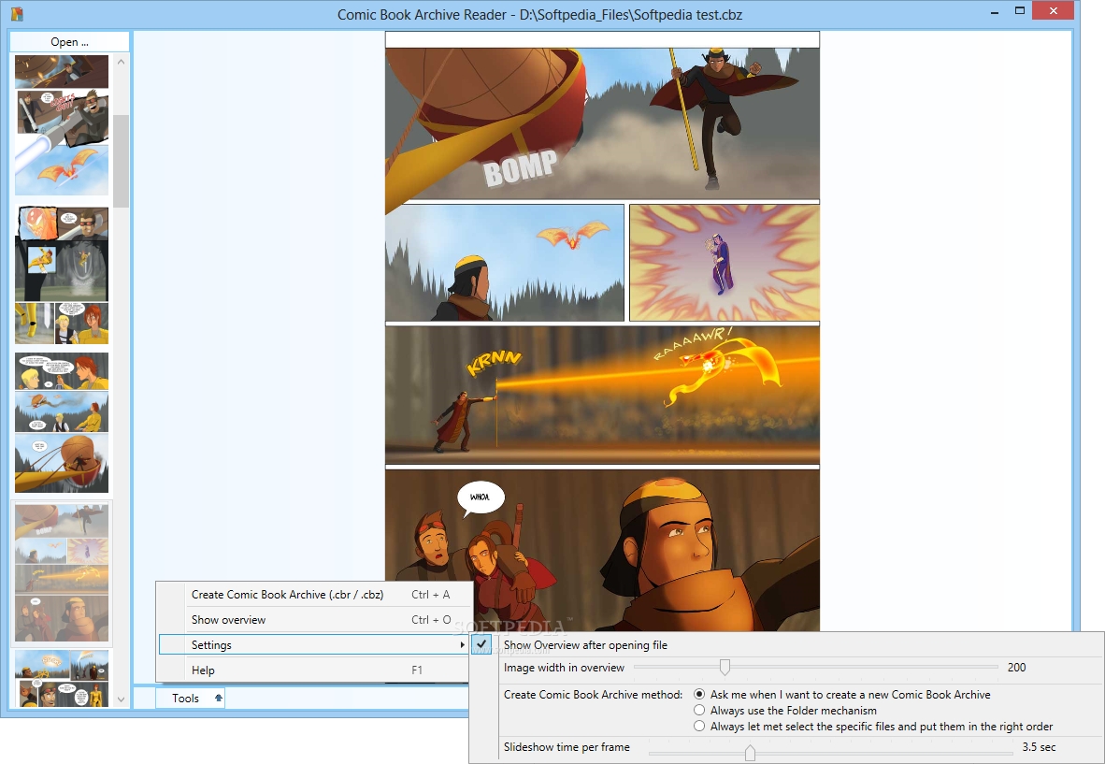Click the 3.5 sec slideshow value

(x=1039, y=747)
